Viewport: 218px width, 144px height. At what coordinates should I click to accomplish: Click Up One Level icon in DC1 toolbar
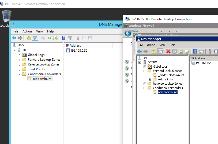(29, 38)
